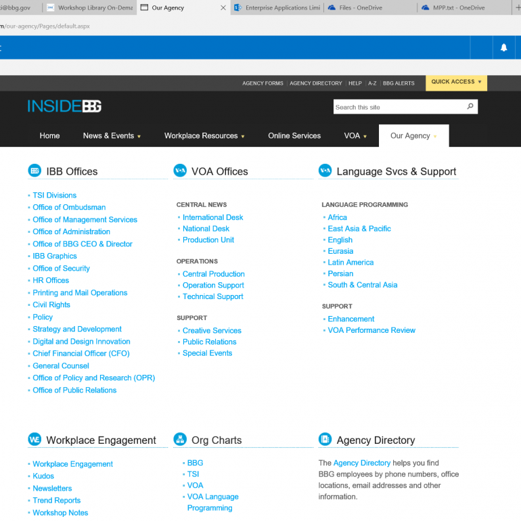521x521 pixels.
Task: Open Agency Directory in top bar
Action: tap(316, 83)
